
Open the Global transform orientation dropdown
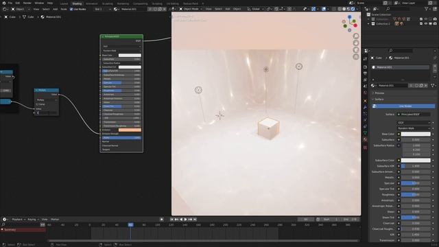(x=255, y=9)
